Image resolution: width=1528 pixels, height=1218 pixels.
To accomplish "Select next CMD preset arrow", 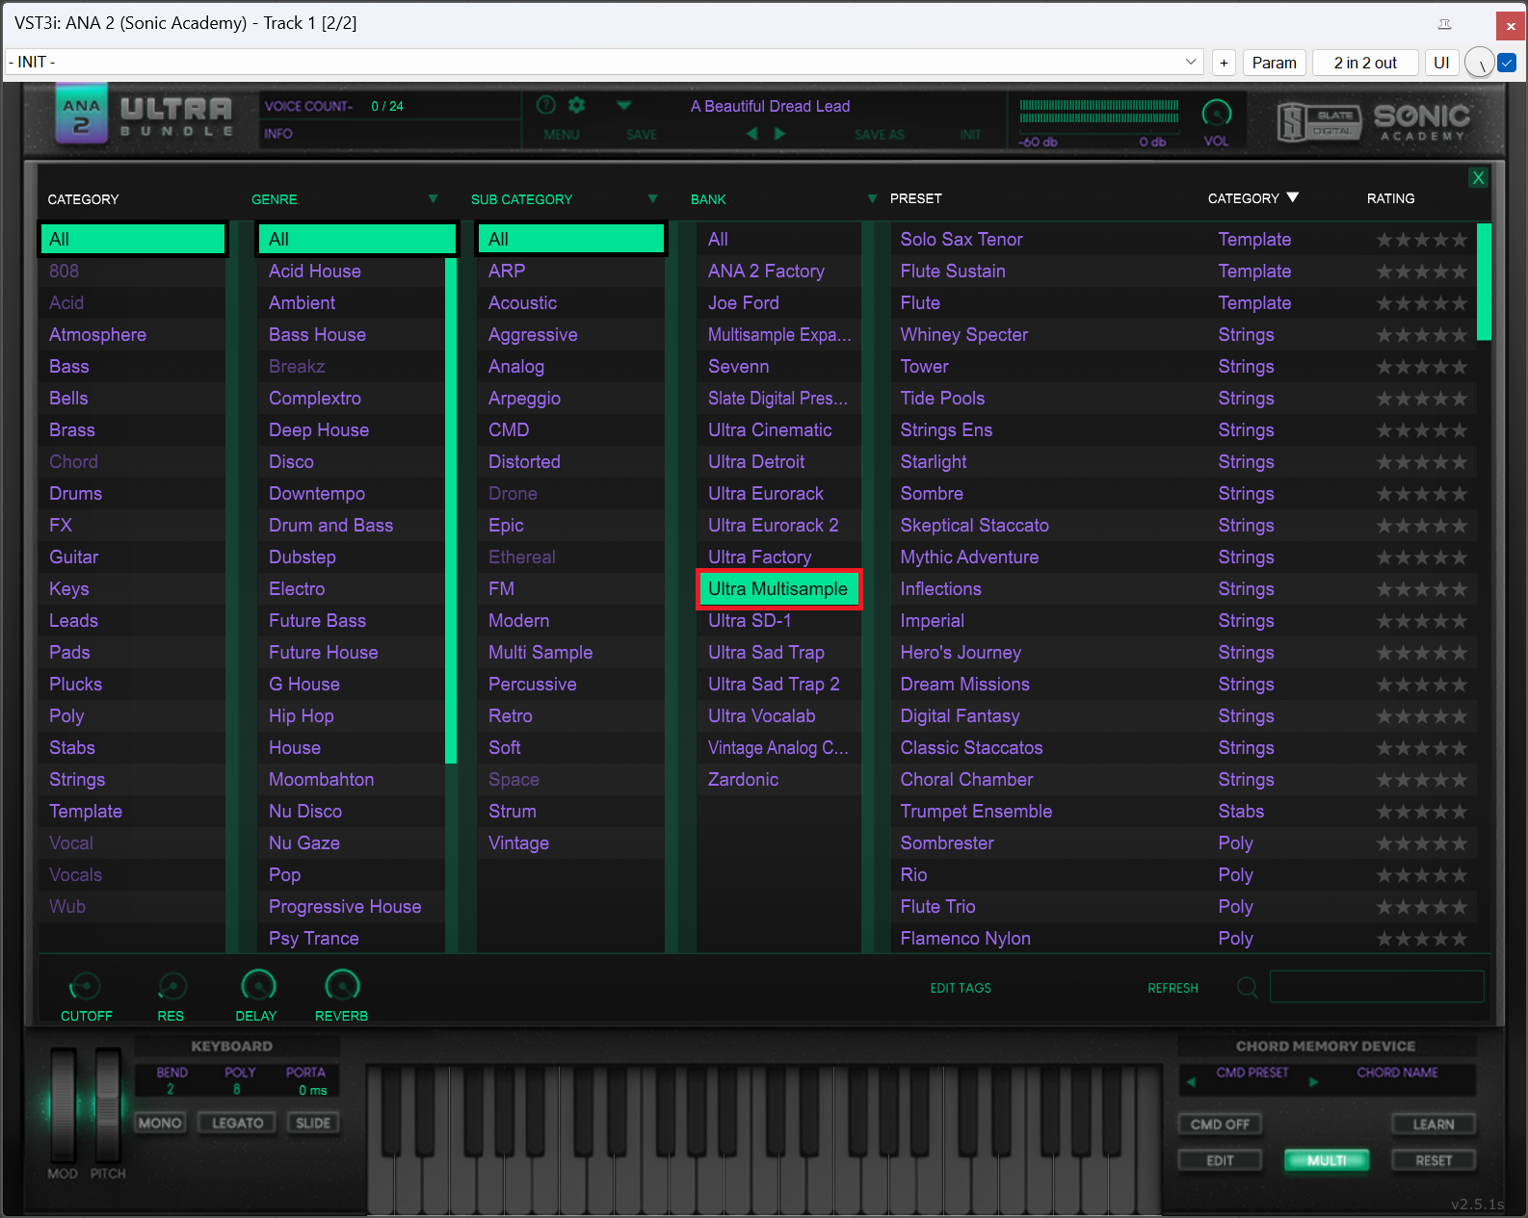I will coord(1313,1082).
